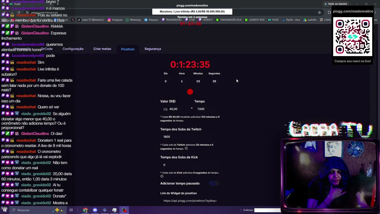Image resolution: width=380 pixels, height=214 pixels.
Task: Open the Ladraflix bookmark
Action: point(310,20)
